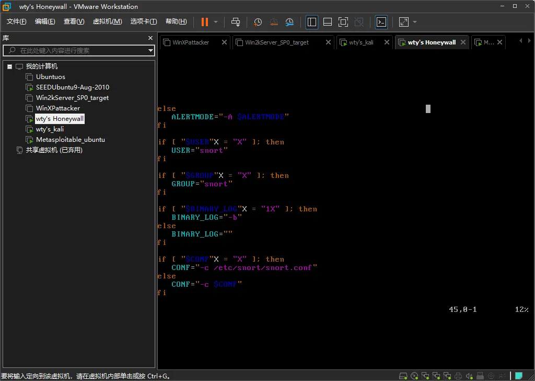Image resolution: width=535 pixels, height=381 pixels.
Task: Close the library panel
Action: point(150,38)
